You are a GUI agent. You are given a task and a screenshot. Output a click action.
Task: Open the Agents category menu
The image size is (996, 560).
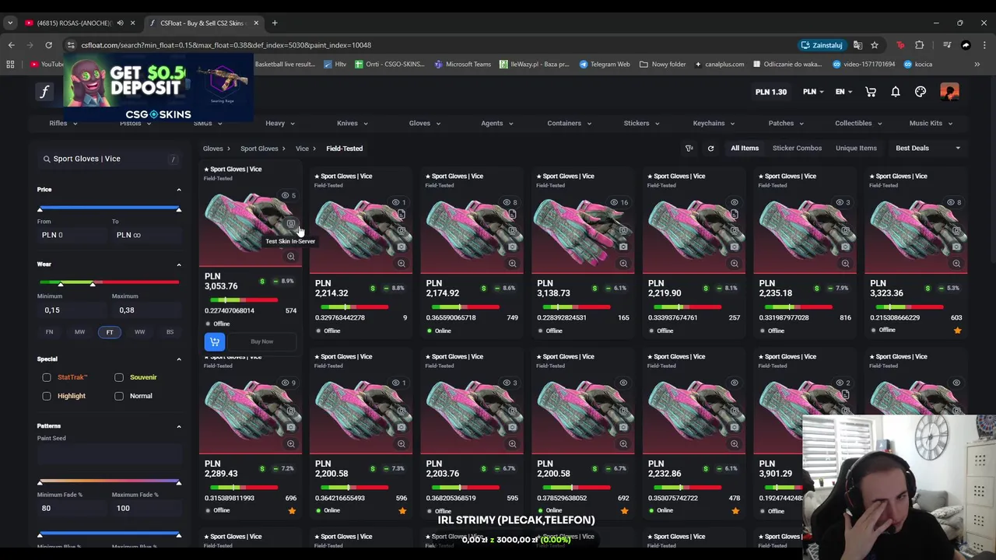497,123
